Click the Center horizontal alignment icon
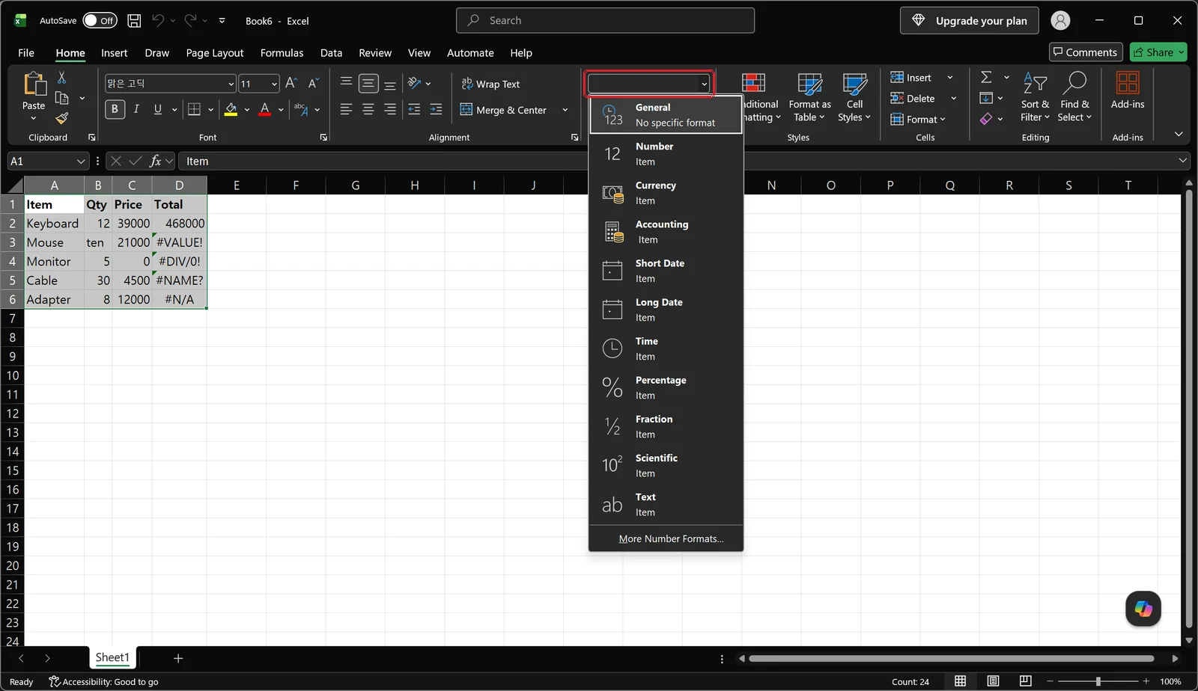1198x691 pixels. tap(368, 109)
